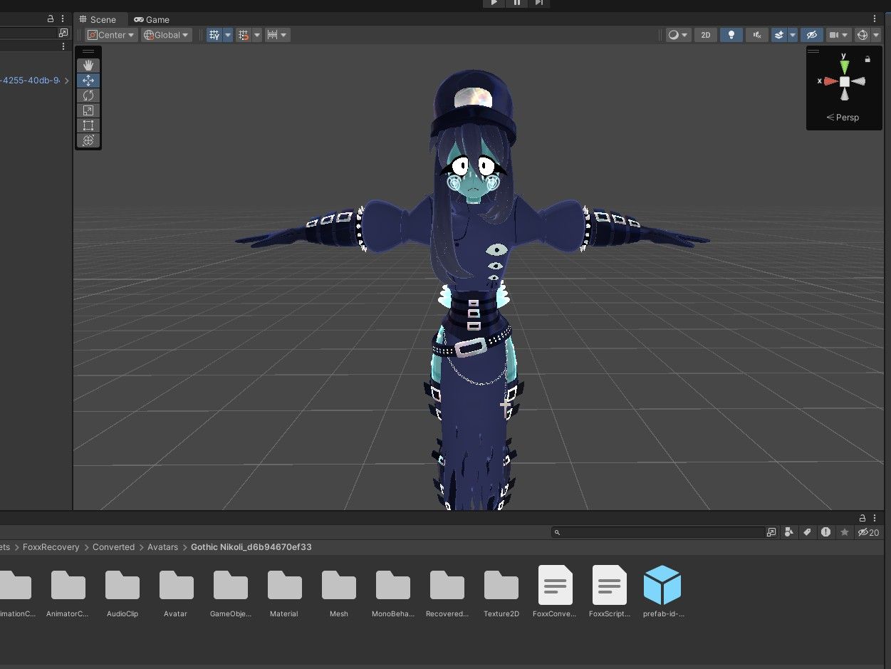The width and height of the screenshot is (891, 669).
Task: Click the Open in Search icon beside the Project search field
Action: pos(771,532)
